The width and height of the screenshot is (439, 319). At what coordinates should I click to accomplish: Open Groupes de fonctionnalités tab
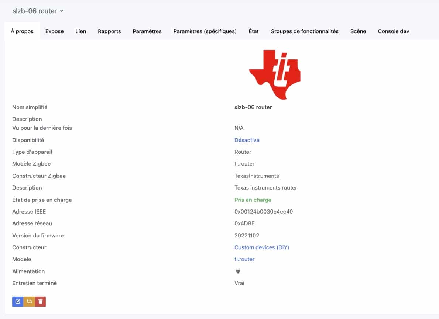(x=304, y=31)
